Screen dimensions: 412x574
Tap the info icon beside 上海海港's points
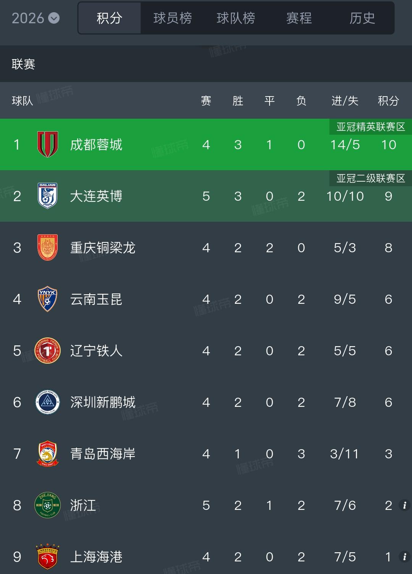(x=404, y=557)
